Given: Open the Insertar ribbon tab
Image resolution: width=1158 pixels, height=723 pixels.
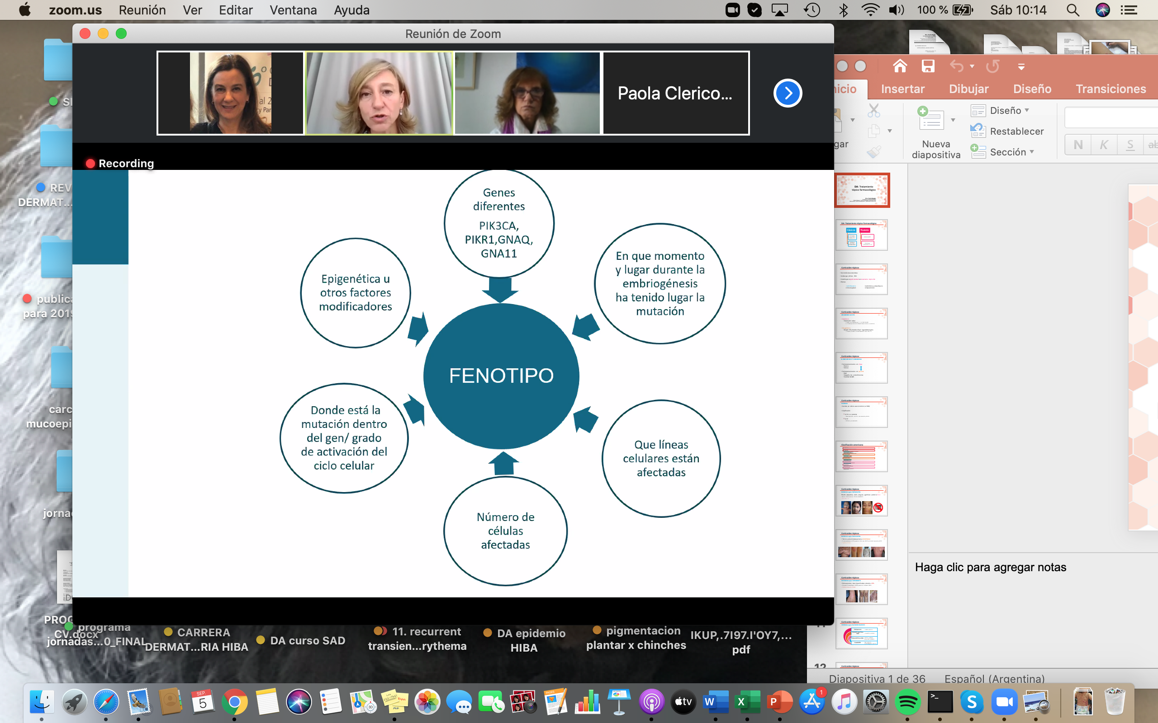Looking at the screenshot, I should click(902, 89).
